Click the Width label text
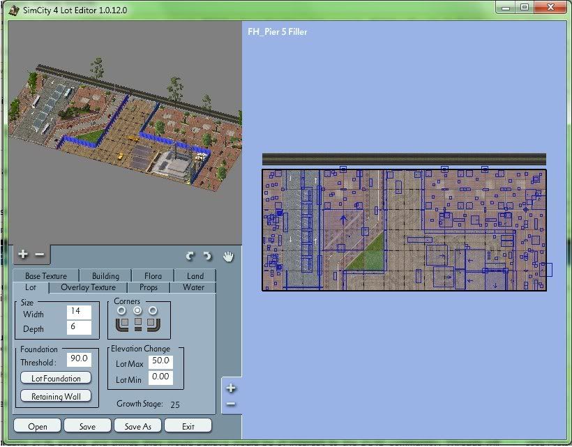The width and height of the screenshot is (572, 447). 33,315
